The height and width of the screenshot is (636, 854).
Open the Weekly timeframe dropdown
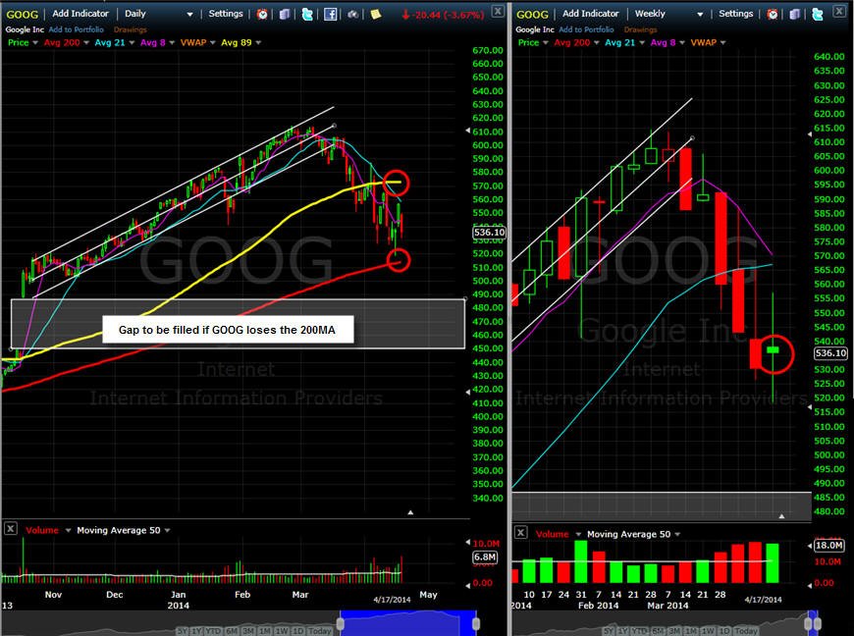click(x=700, y=14)
